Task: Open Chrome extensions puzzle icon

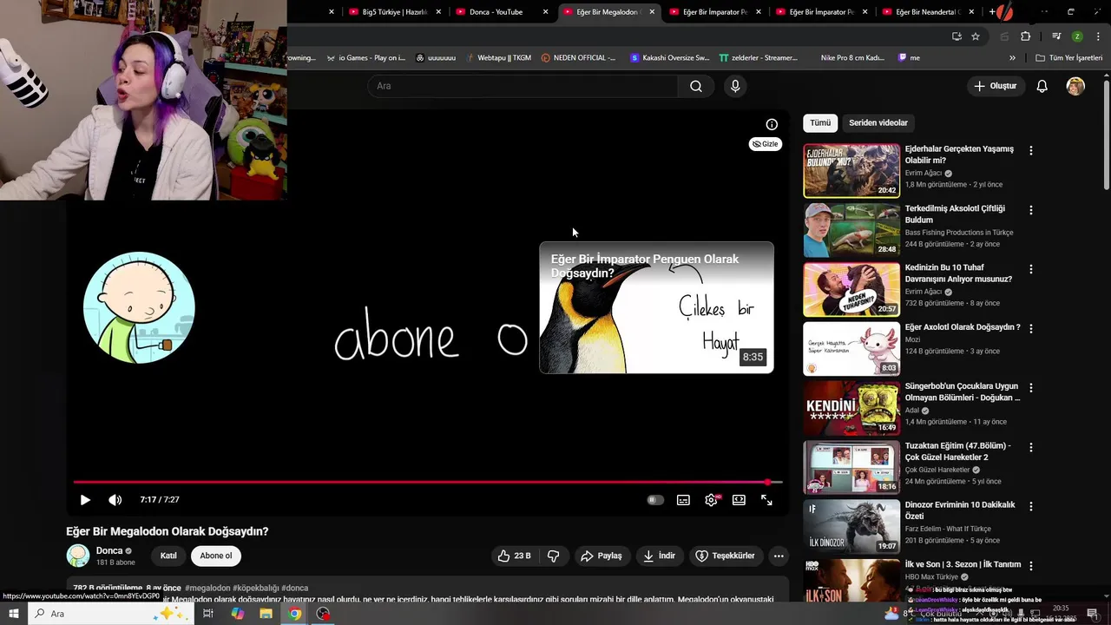Action: [x=1025, y=36]
